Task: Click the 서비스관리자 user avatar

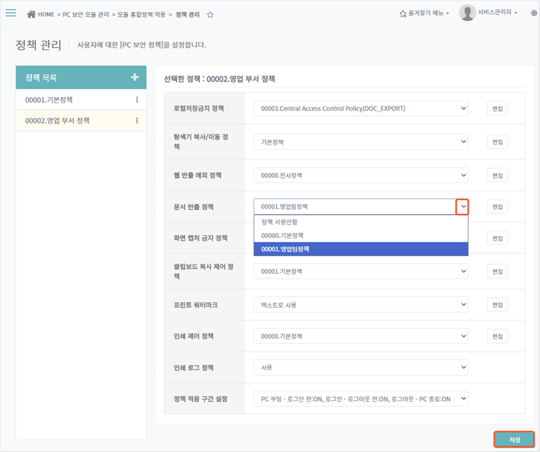Action: 467,13
